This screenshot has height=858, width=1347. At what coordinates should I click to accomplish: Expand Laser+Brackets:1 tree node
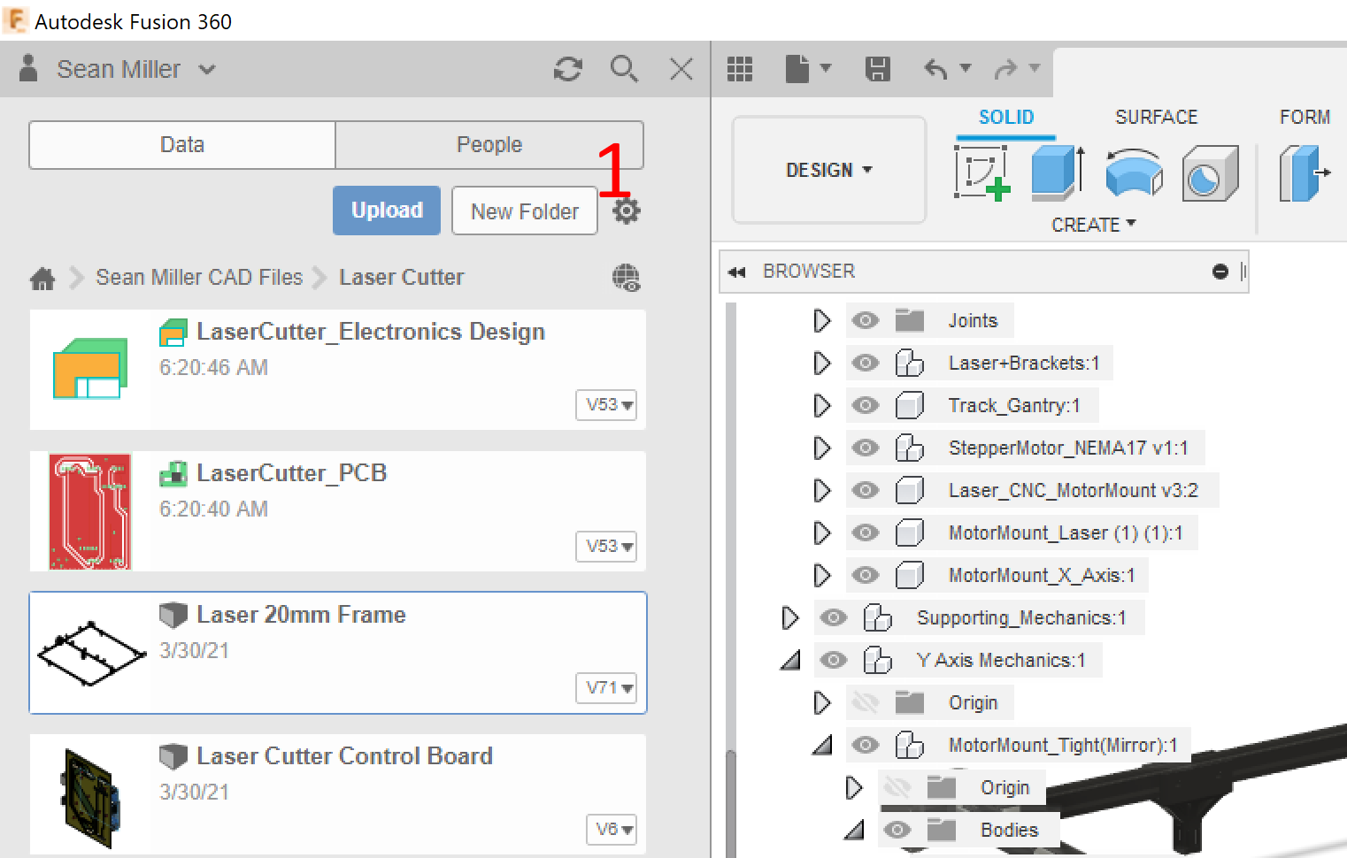822,363
